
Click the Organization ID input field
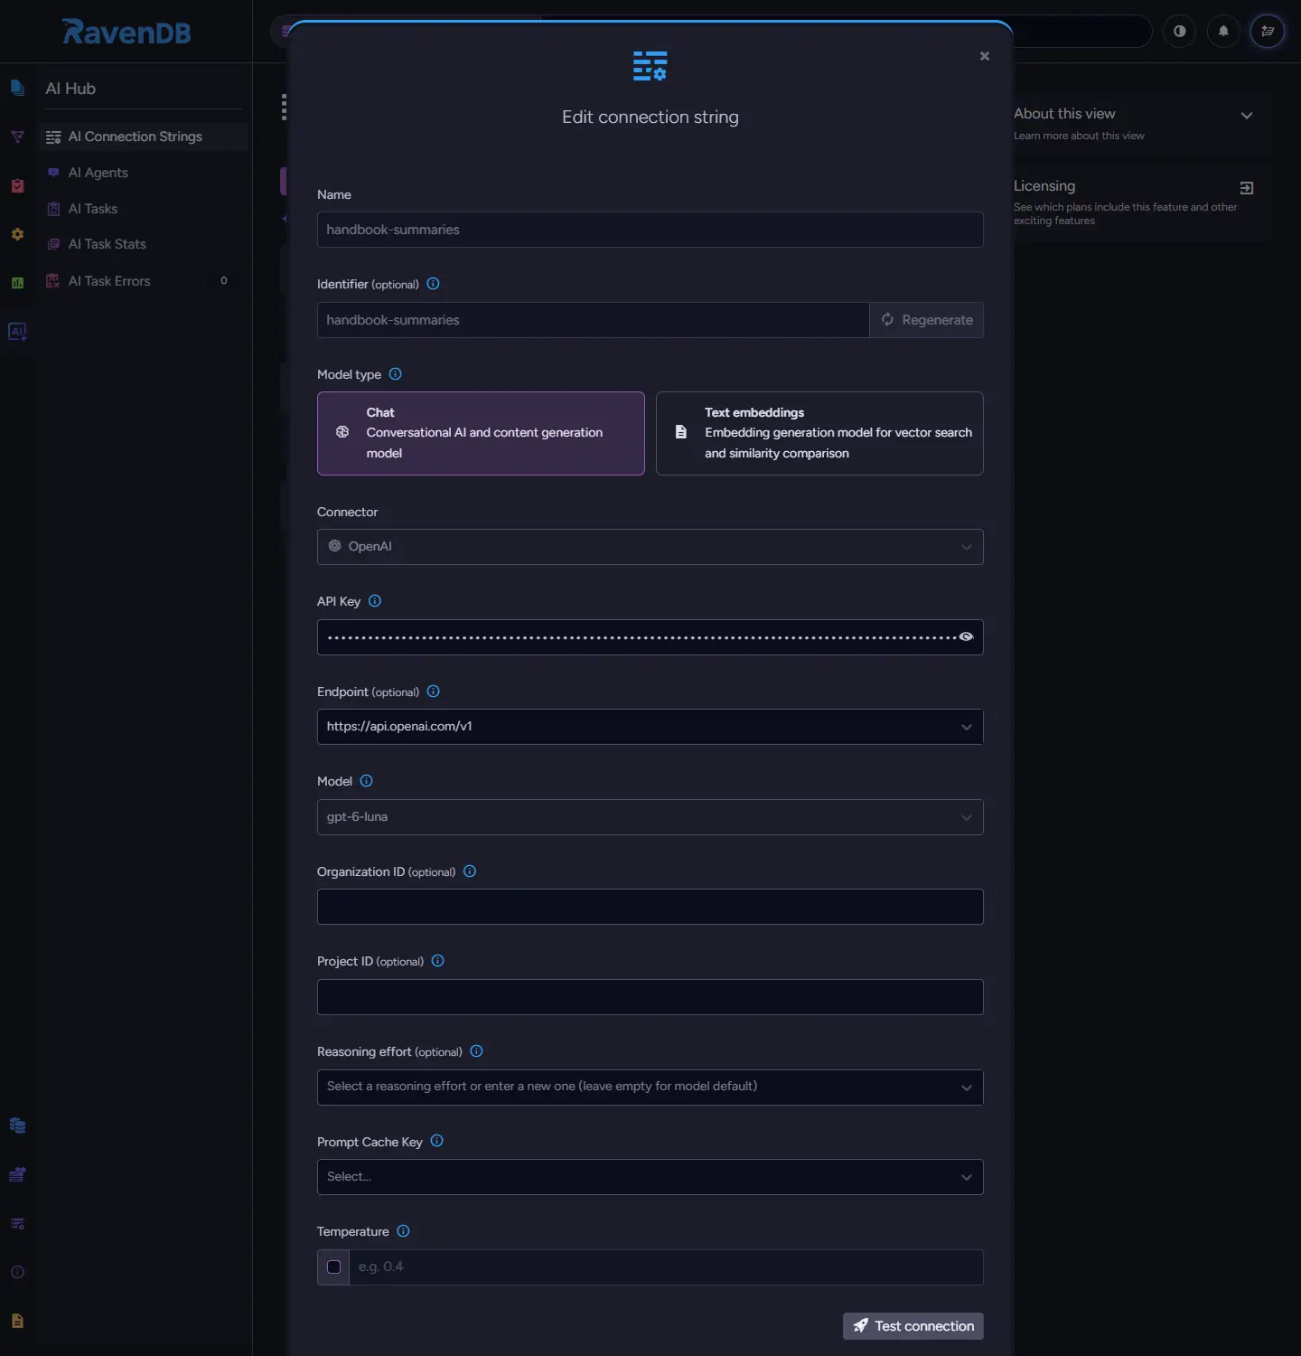point(650,907)
